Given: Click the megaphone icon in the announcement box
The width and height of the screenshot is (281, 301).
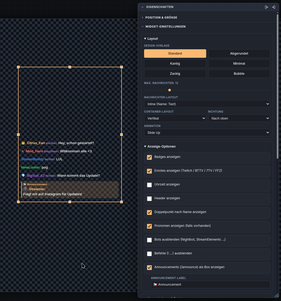Looking at the screenshot, I should coord(25,184).
